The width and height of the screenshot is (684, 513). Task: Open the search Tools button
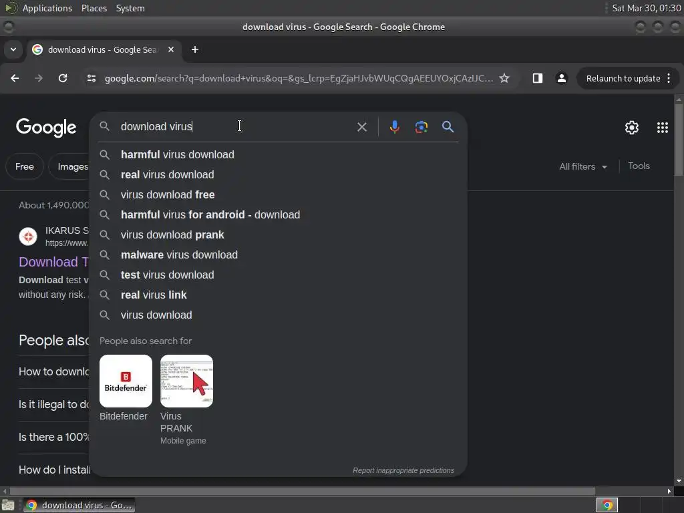pyautogui.click(x=639, y=166)
